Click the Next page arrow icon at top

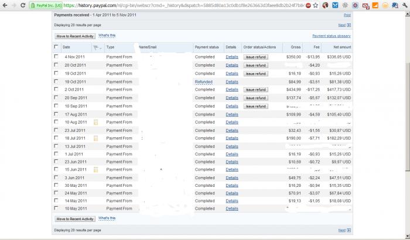[x=349, y=25]
